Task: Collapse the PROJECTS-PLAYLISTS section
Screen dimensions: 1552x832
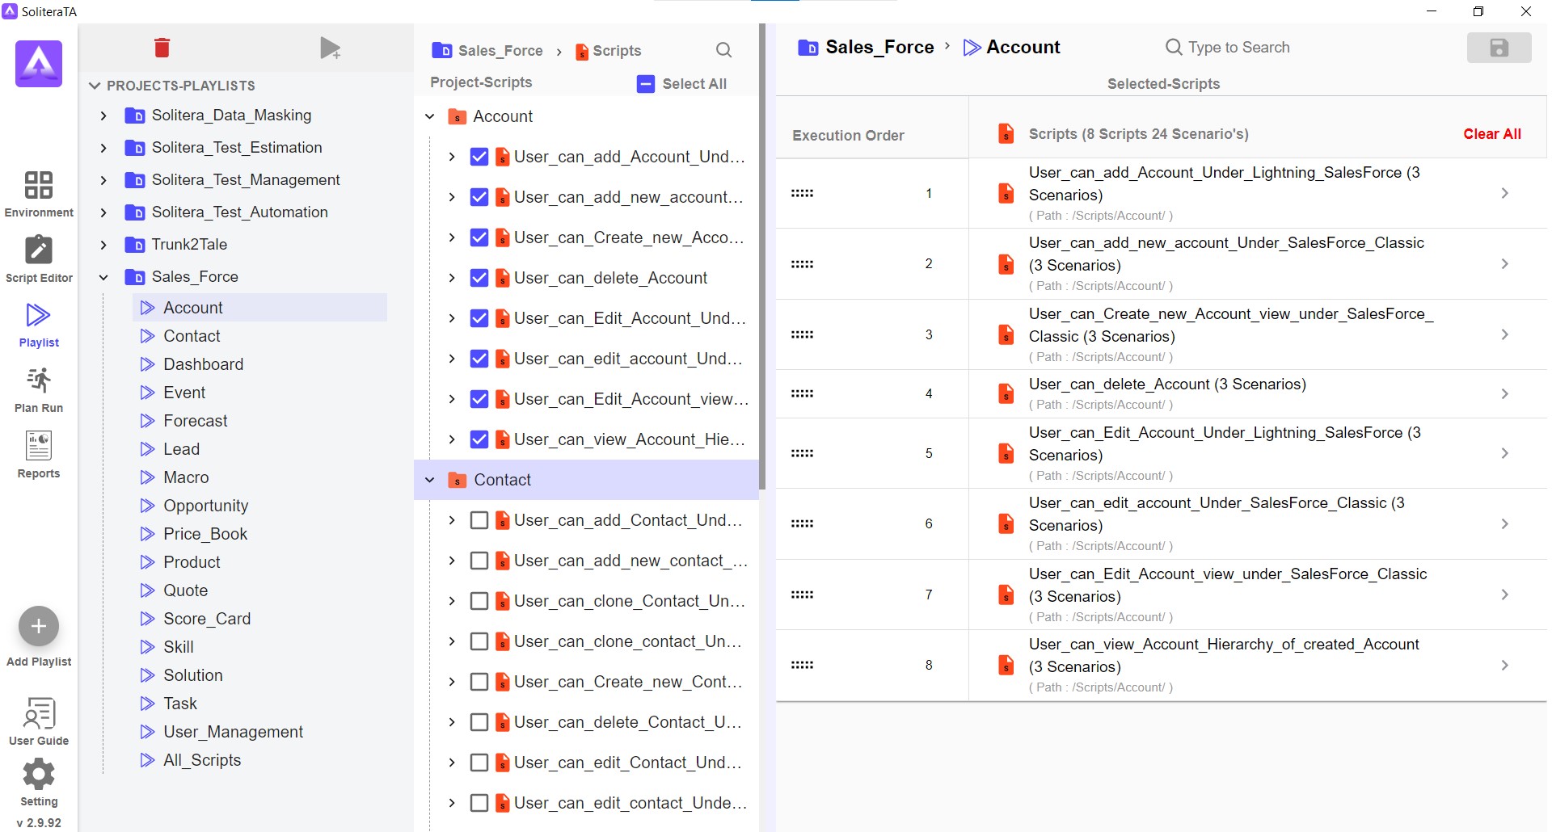Action: [x=95, y=86]
